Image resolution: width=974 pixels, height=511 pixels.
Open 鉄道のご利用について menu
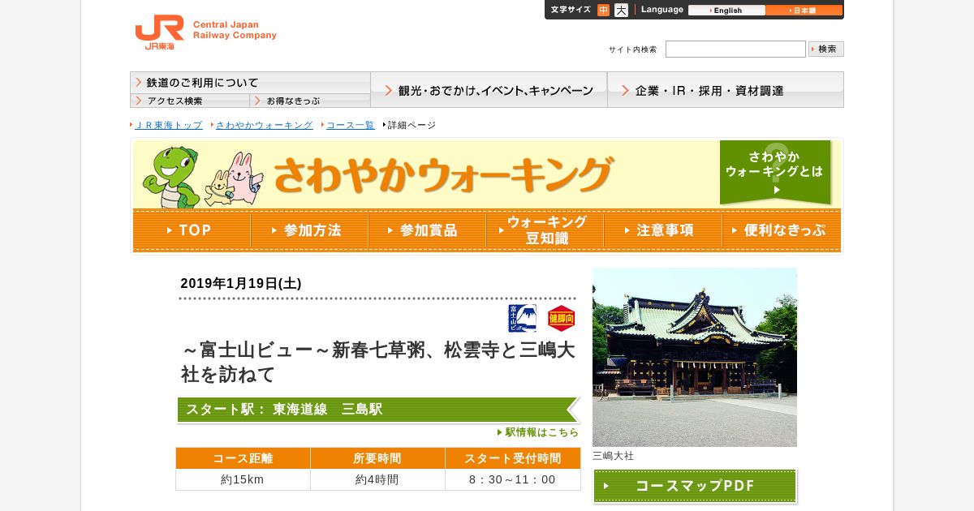(250, 83)
